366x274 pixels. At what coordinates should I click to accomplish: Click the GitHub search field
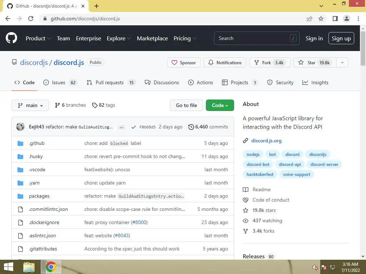pos(257,38)
